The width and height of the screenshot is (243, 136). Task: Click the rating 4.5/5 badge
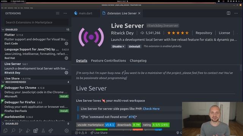coord(156,125)
